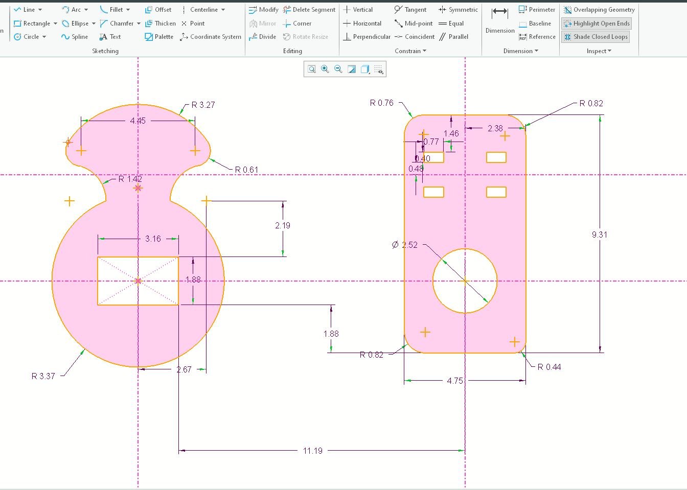Select the Spline tool
This screenshot has width=687, height=490.
coord(75,36)
